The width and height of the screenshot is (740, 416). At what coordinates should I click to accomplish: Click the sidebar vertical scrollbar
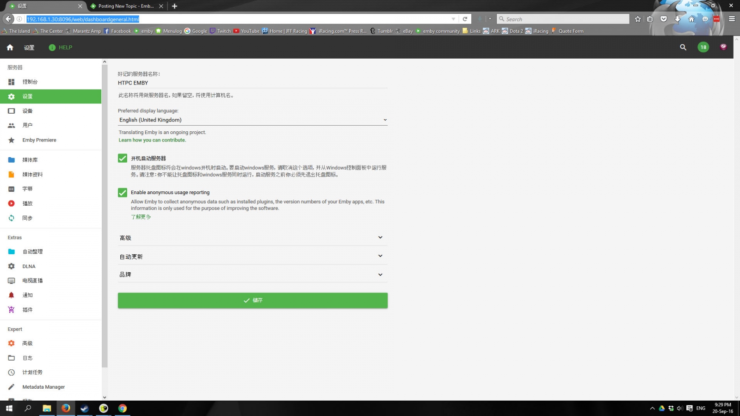pos(105,215)
